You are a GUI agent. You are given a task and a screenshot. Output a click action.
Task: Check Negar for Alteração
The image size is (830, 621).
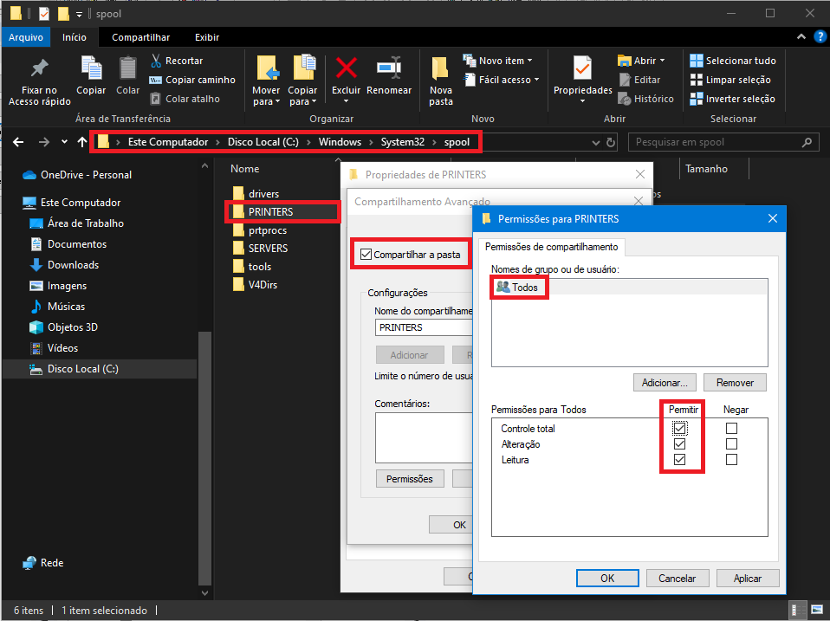(x=731, y=443)
